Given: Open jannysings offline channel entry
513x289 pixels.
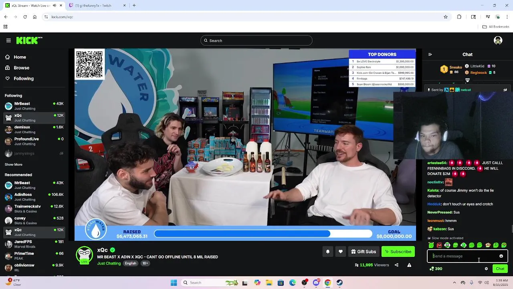Looking at the screenshot, I should pos(34,153).
